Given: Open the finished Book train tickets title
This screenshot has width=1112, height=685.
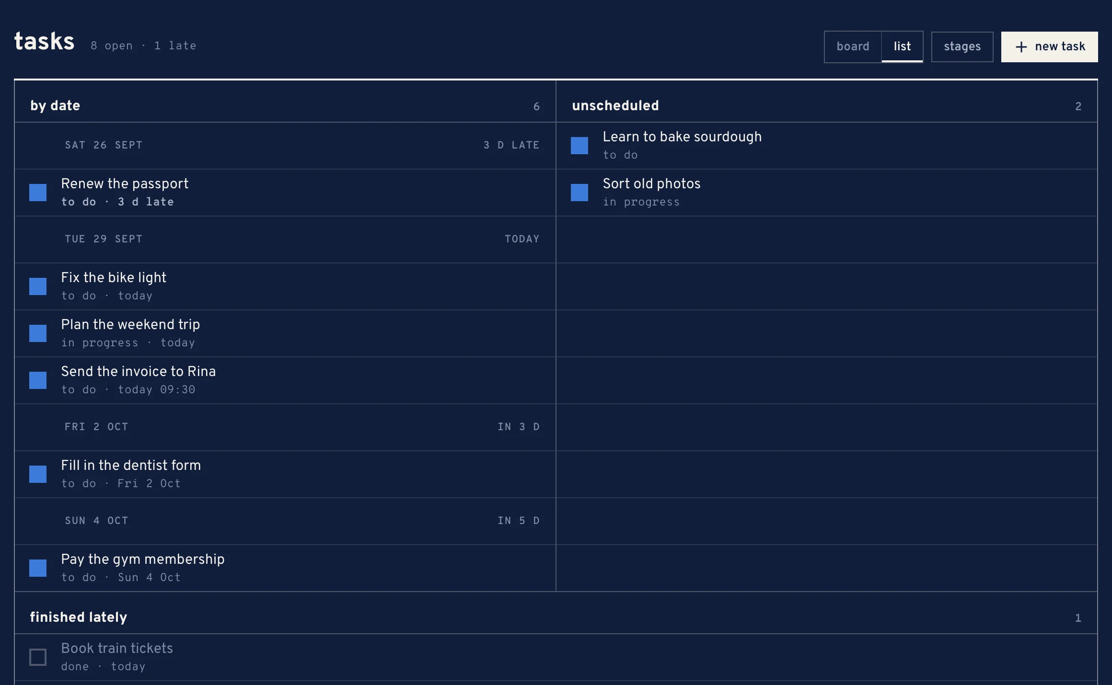Looking at the screenshot, I should pos(117,648).
